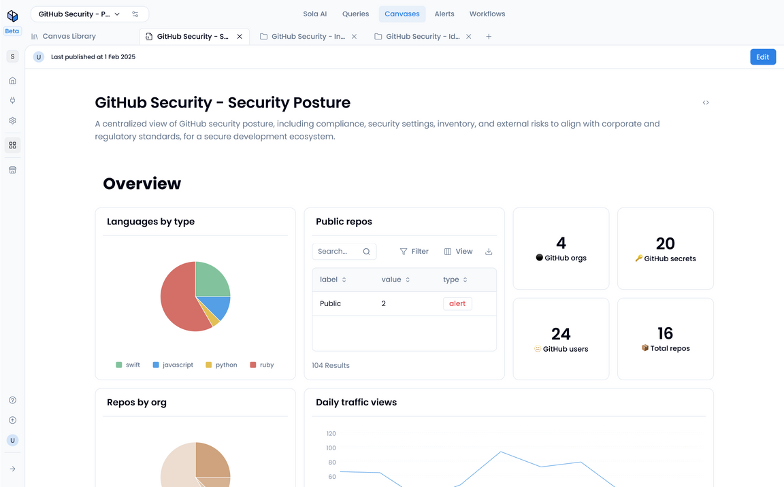Click the Sola cube logo icon
The image size is (784, 487).
click(12, 16)
